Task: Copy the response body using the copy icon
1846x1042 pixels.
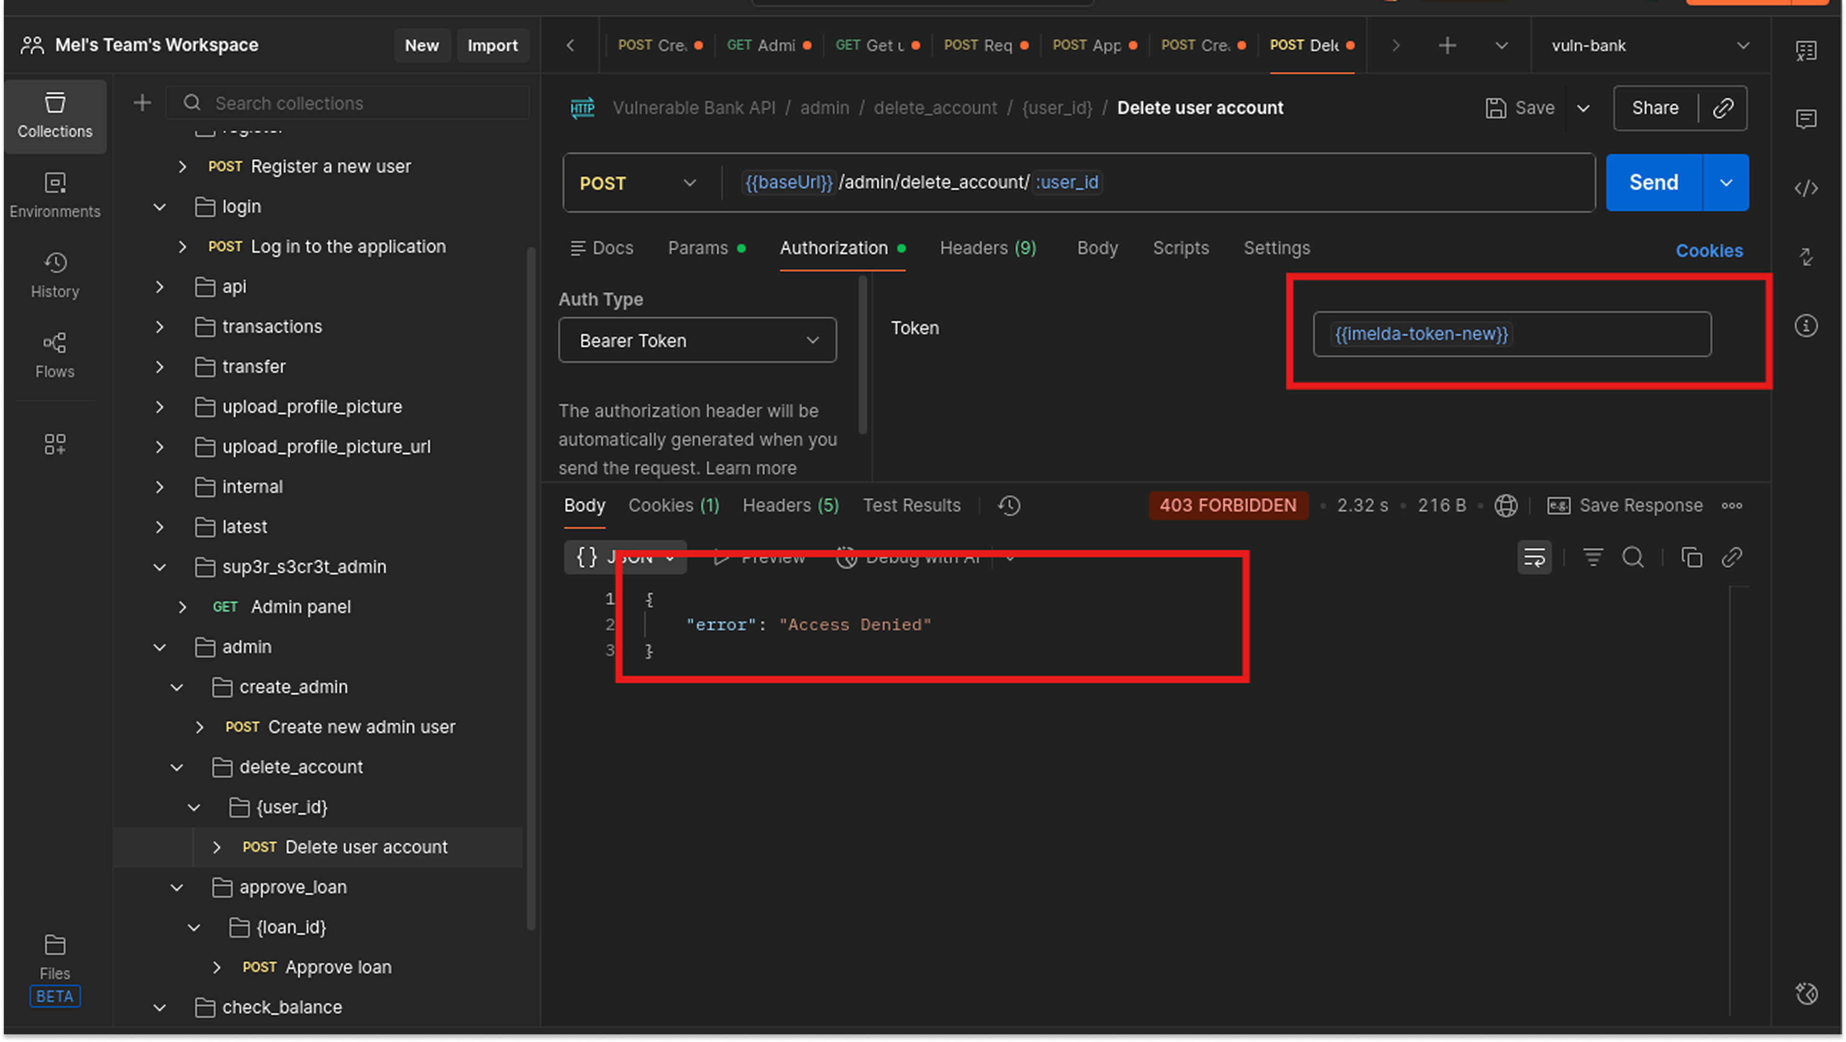Action: 1691,557
